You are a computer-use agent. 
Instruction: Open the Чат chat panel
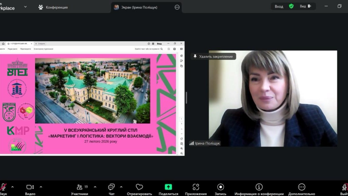point(111,187)
